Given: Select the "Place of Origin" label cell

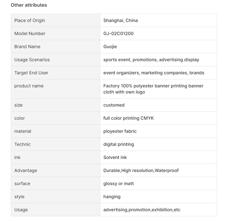Looking at the screenshot, I should click(29, 20).
